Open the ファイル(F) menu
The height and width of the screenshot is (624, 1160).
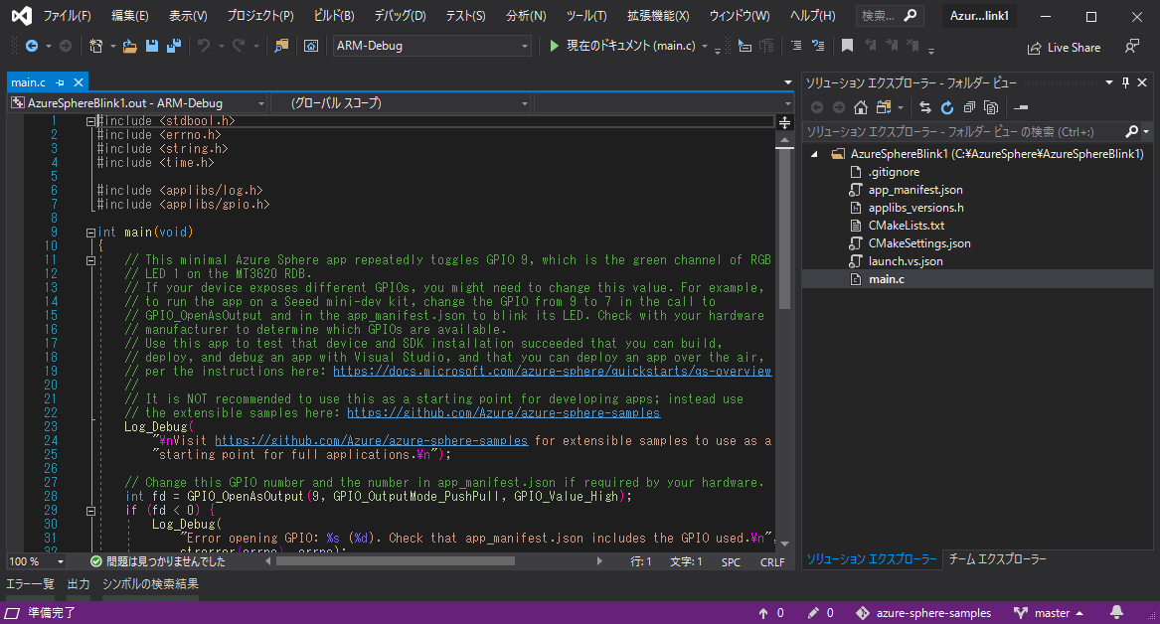pyautogui.click(x=67, y=16)
